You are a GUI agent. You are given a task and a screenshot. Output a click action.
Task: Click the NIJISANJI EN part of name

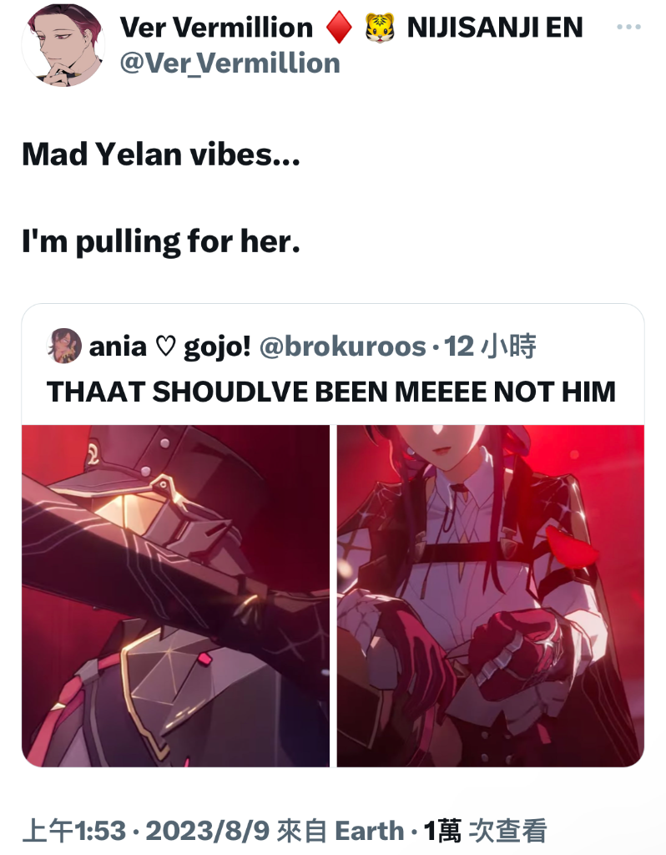[x=495, y=28]
